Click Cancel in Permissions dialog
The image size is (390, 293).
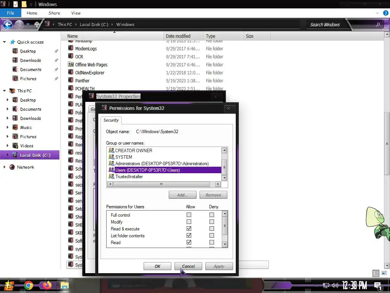188,266
